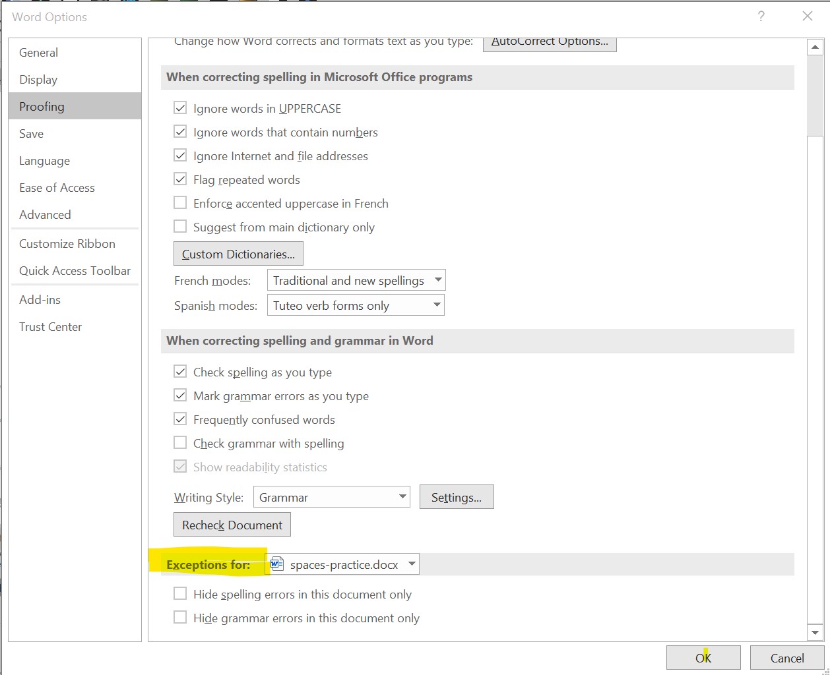
Task: Uncheck Ignore words in UPPERCASE
Action: click(x=180, y=108)
